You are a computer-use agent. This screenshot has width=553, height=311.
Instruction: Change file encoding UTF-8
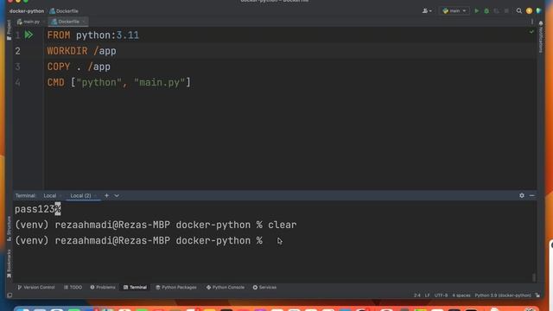[x=441, y=295]
